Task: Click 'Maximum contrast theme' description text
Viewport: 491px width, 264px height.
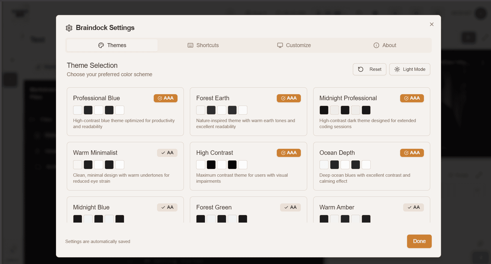Action: pyautogui.click(x=242, y=178)
